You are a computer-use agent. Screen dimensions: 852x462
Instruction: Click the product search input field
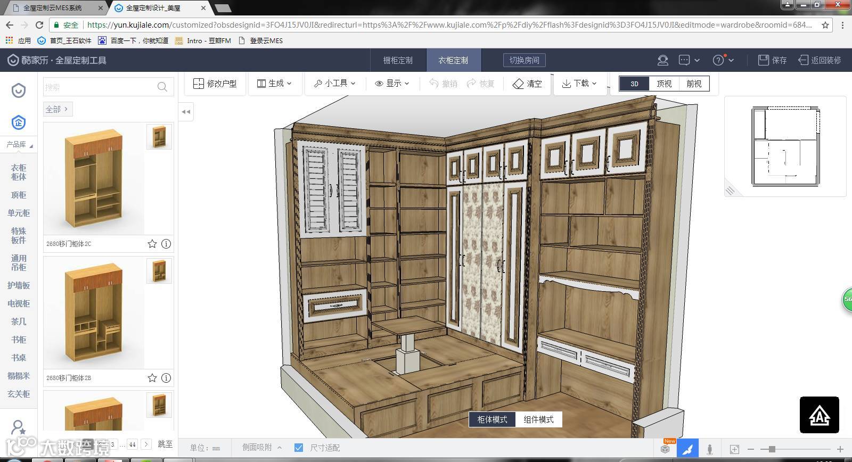pyautogui.click(x=109, y=87)
